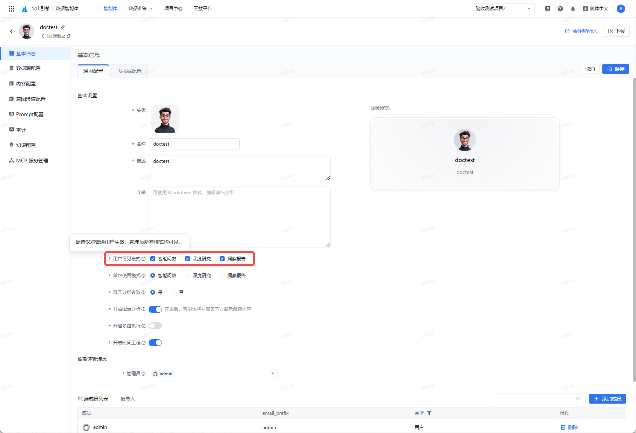Image resolution: width=636 pixels, height=433 pixels.
Task: Enable the 开启多路执行 switch
Action: [x=155, y=326]
